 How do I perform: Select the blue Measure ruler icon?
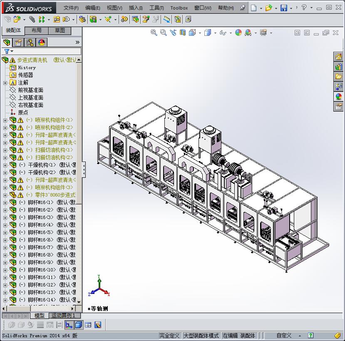165,19
